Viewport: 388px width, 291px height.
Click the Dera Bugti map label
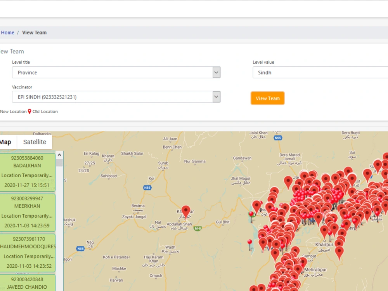point(351,135)
